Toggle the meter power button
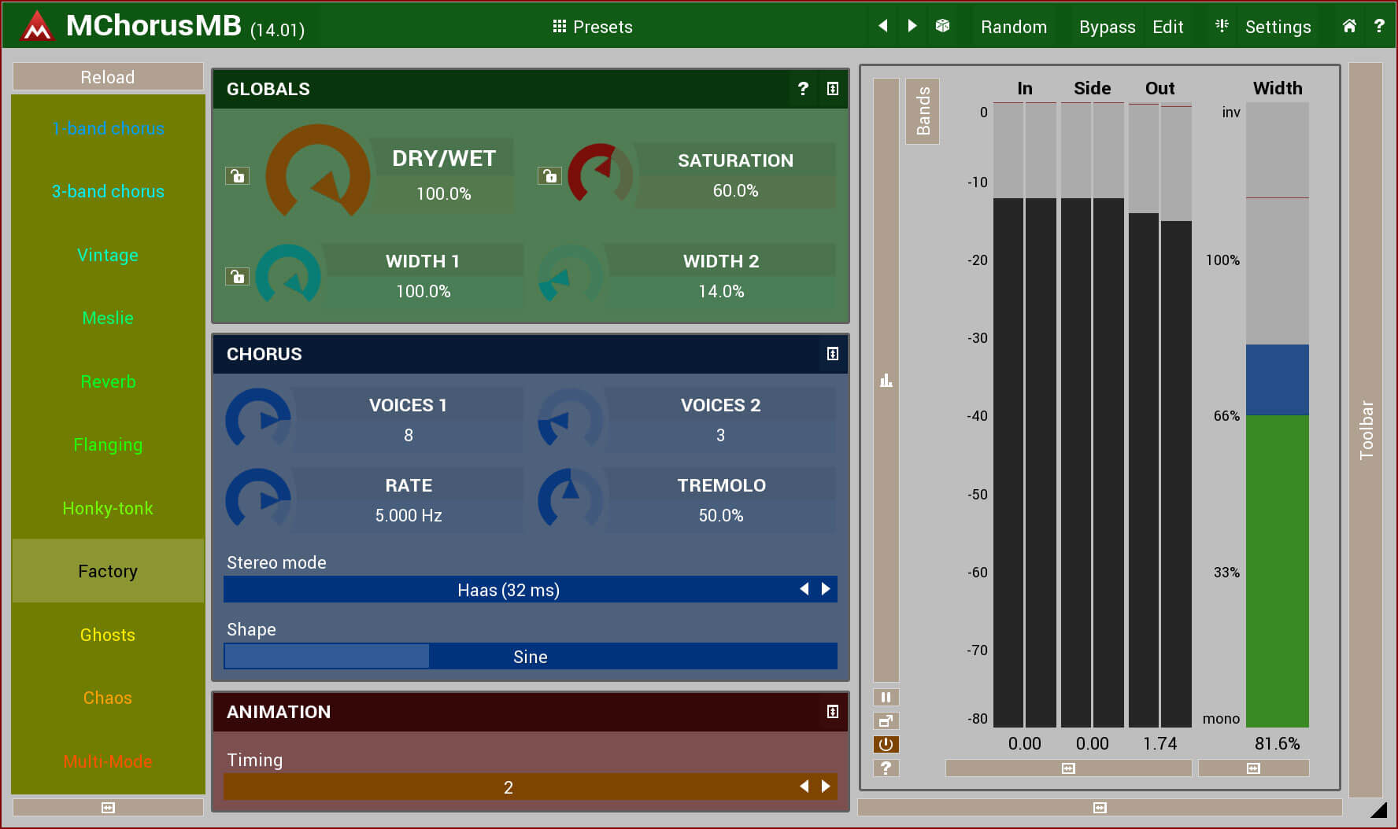This screenshot has height=829, width=1398. pyautogui.click(x=886, y=744)
